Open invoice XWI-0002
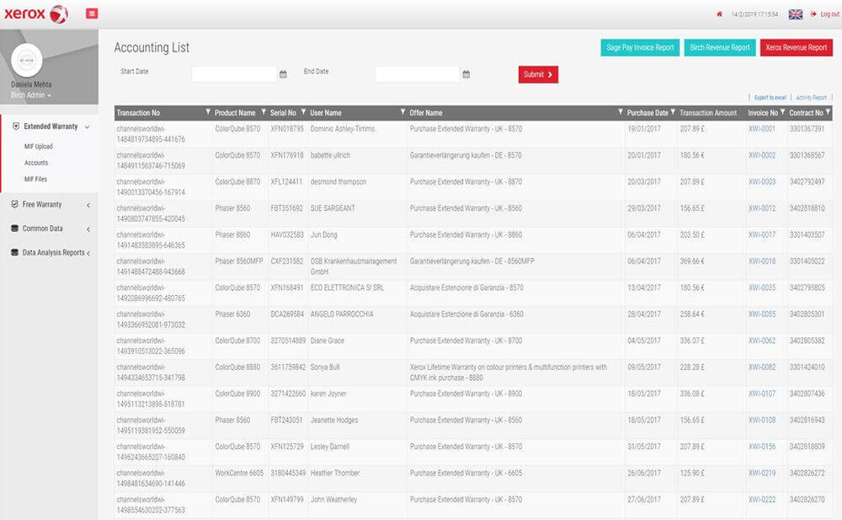This screenshot has width=842, height=520. (762, 155)
